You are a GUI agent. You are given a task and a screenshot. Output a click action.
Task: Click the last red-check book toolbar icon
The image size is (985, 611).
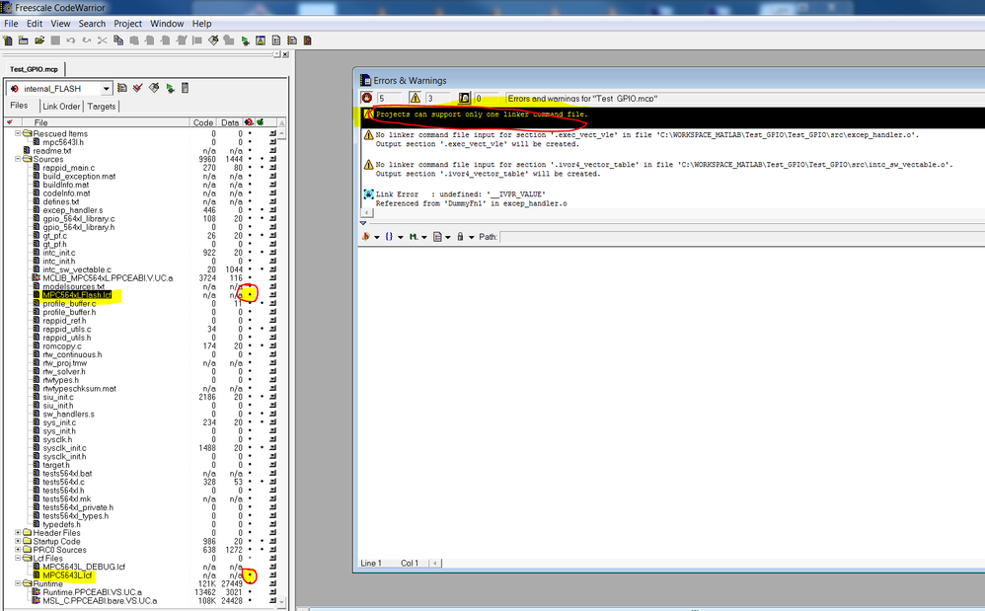(308, 40)
